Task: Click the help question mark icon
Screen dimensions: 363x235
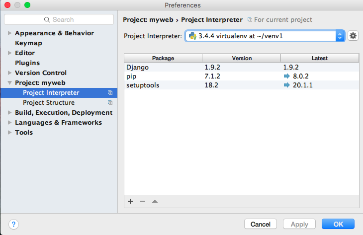Action: click(13, 224)
